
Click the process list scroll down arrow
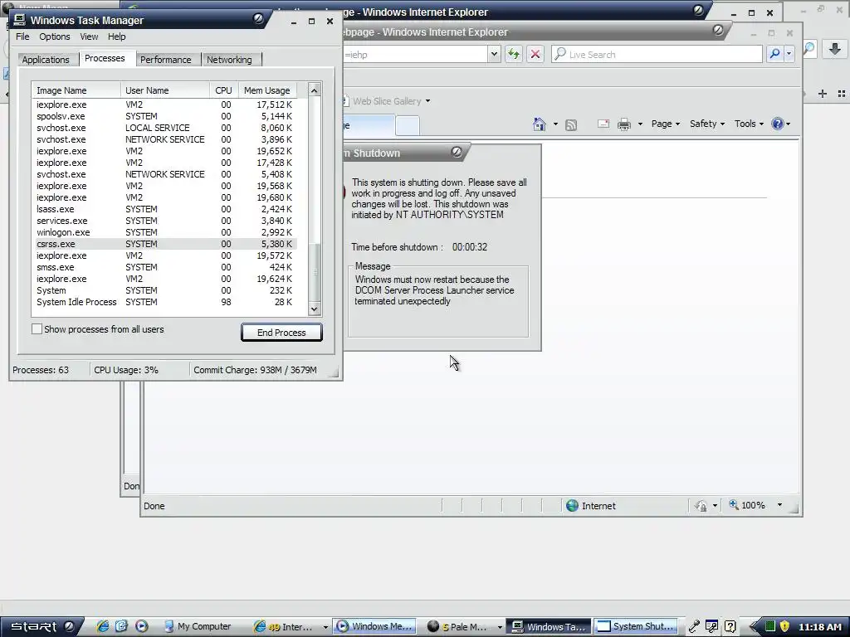tap(315, 309)
